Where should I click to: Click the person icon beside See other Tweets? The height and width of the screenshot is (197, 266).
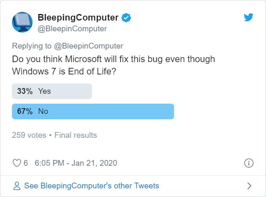17,186
